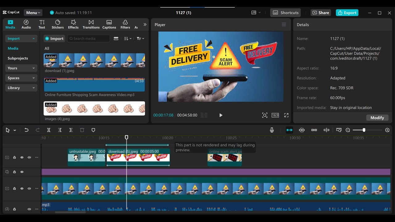Record voiceover with microphone icon
The image size is (395, 222).
pos(272,130)
